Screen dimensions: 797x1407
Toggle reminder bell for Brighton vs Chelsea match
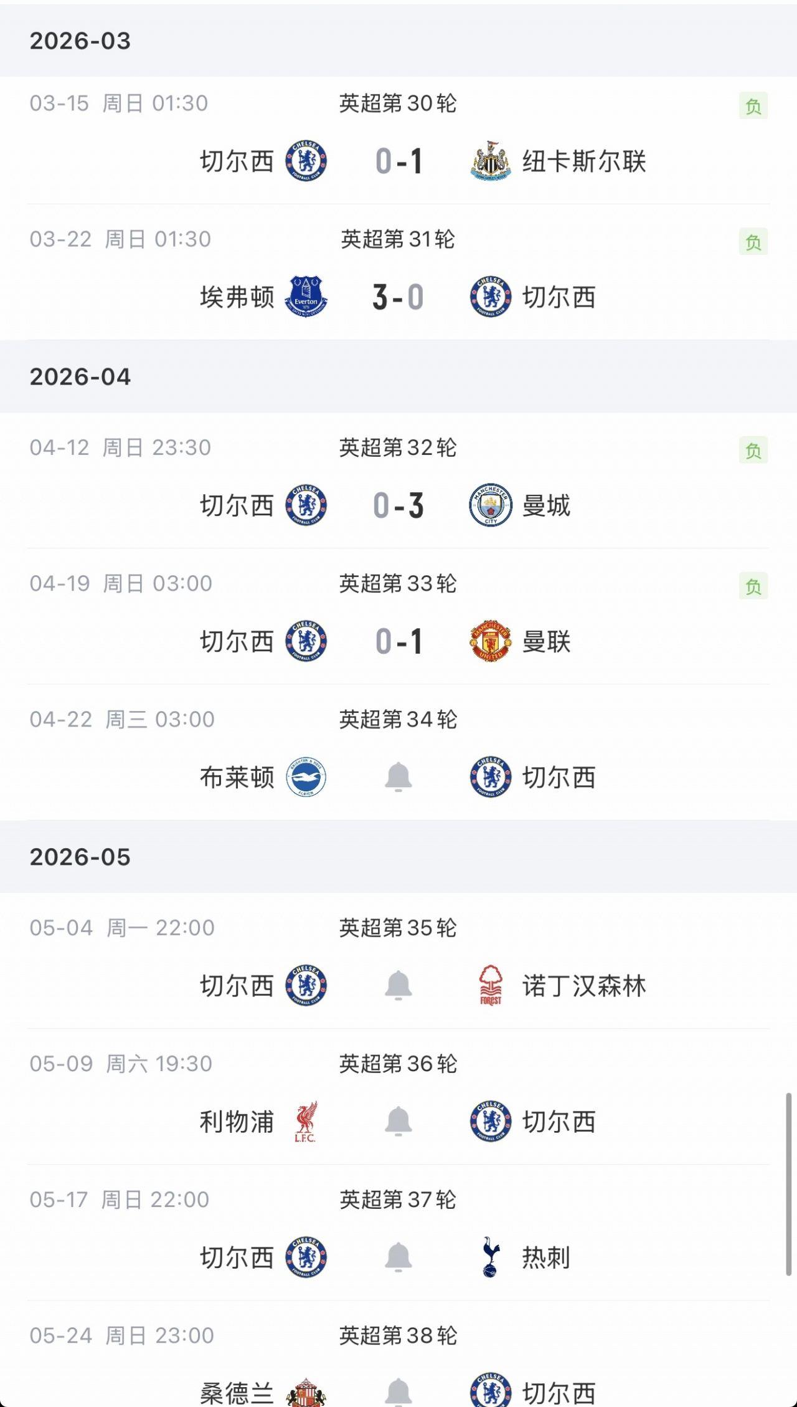[398, 777]
